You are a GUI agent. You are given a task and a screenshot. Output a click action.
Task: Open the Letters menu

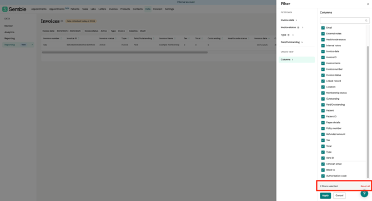point(102,9)
